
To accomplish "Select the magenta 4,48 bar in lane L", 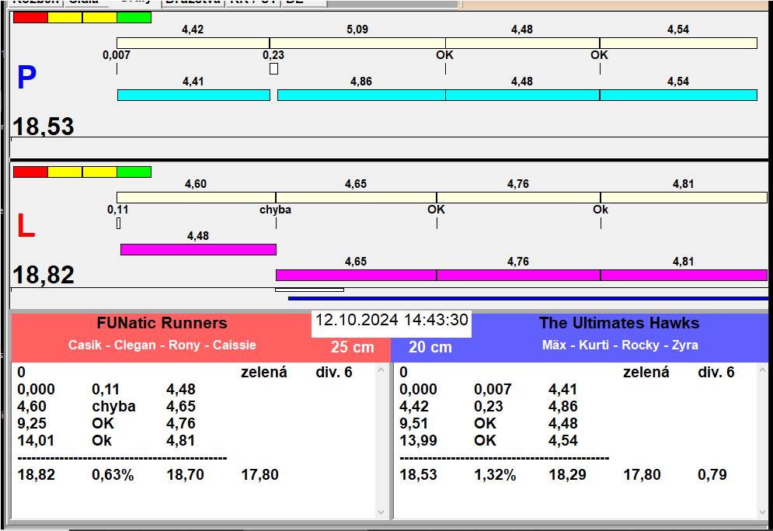I will click(x=198, y=249).
